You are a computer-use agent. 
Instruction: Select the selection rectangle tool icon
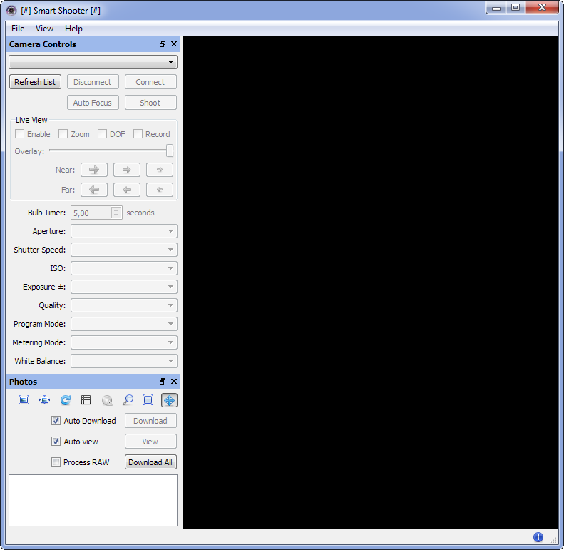(148, 400)
